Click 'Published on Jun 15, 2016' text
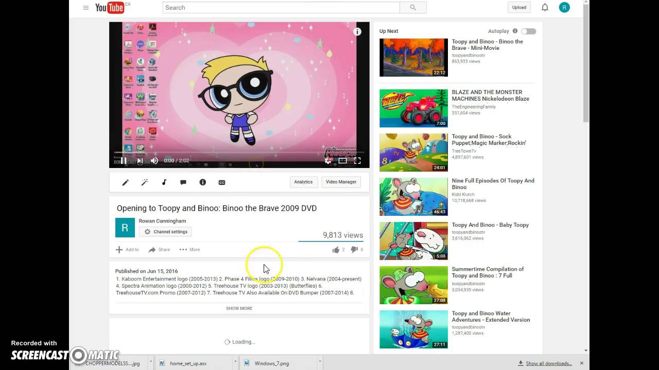Viewport: 659px width, 370px height. (146, 271)
